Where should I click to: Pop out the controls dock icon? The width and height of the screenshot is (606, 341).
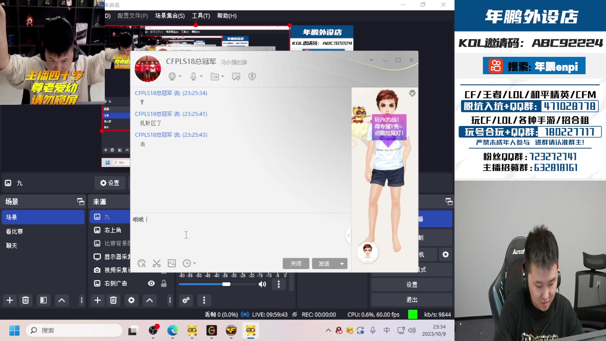pyautogui.click(x=449, y=201)
